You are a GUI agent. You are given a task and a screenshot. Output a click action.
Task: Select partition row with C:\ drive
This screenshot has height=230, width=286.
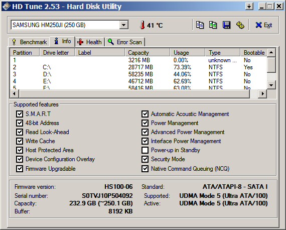coord(138,67)
